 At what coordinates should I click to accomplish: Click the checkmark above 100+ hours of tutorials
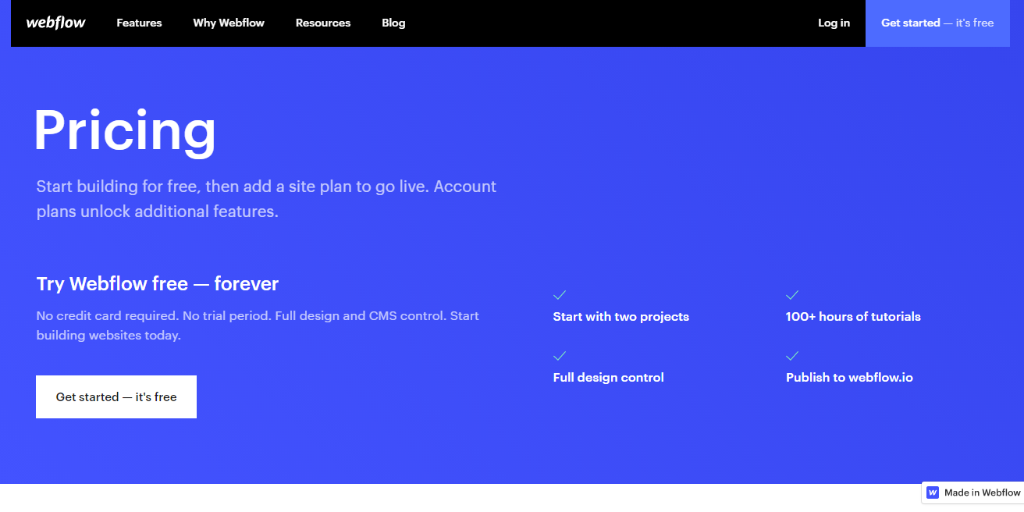(x=792, y=295)
